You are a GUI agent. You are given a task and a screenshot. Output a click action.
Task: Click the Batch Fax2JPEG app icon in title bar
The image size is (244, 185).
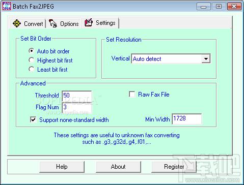[x=7, y=7]
